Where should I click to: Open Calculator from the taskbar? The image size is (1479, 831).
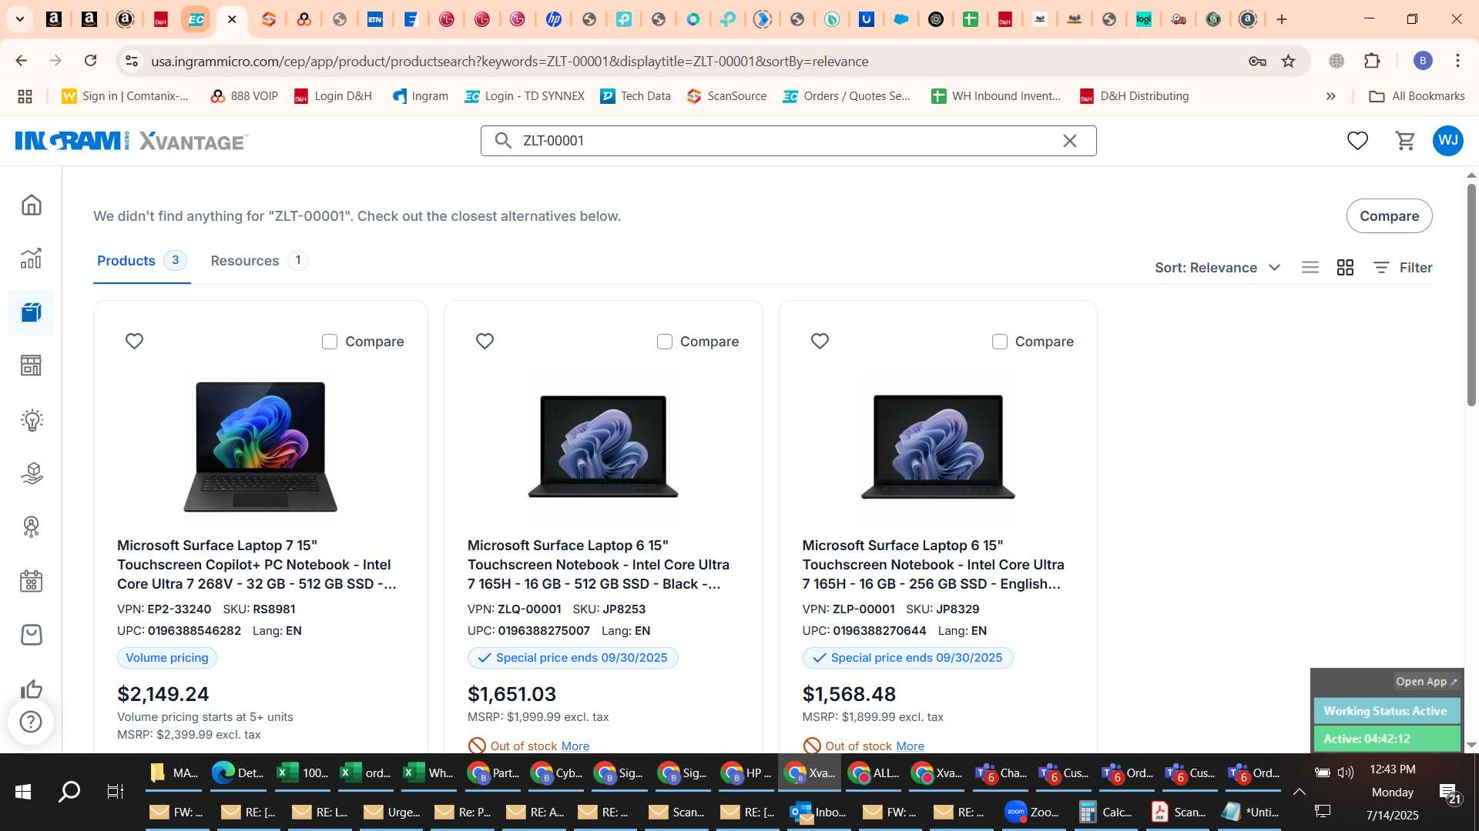pyautogui.click(x=1106, y=813)
